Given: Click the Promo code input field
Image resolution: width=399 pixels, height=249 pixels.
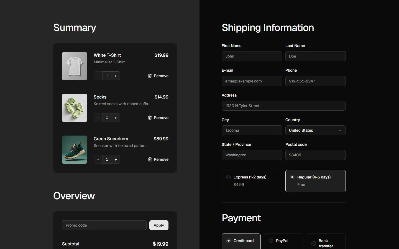Looking at the screenshot, I should tap(104, 225).
